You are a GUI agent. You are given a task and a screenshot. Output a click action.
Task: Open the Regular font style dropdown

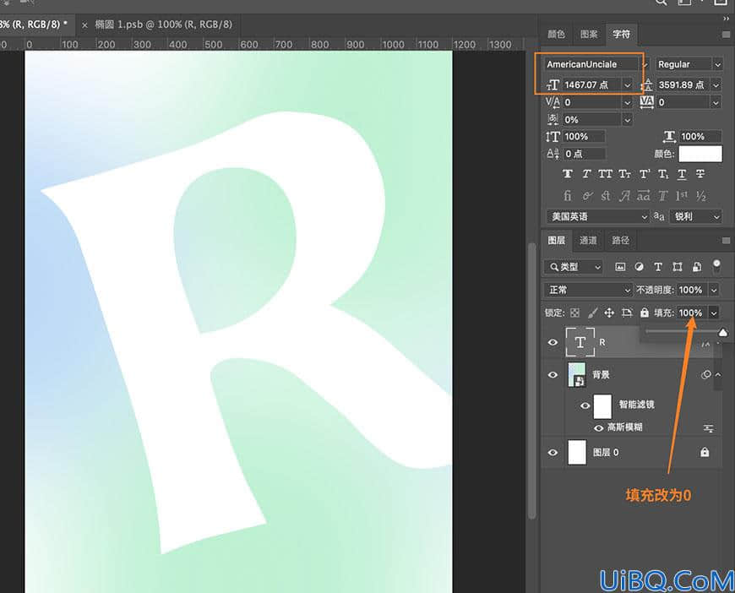pyautogui.click(x=717, y=65)
